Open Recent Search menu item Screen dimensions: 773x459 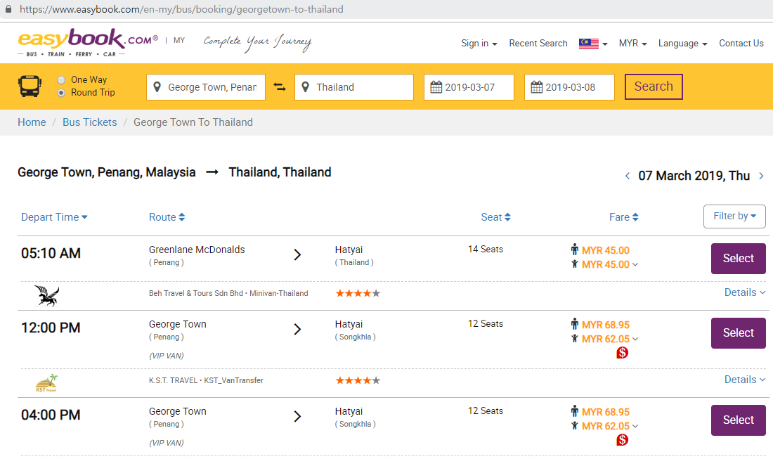[538, 44]
